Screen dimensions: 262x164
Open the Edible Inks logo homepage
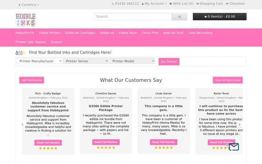coord(25,20)
